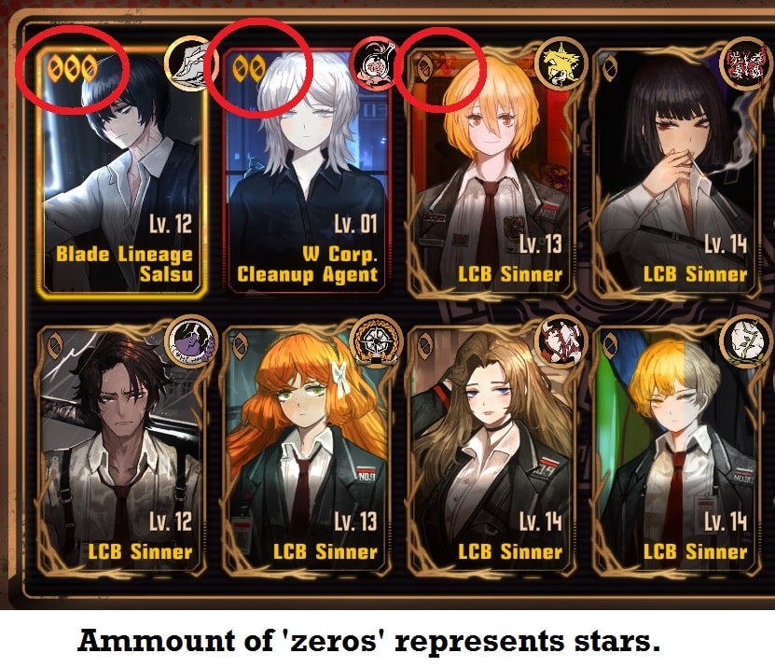775x667 pixels.
Task: Click the double-zero rarity icon on W Corp. card
Action: pyautogui.click(x=250, y=68)
